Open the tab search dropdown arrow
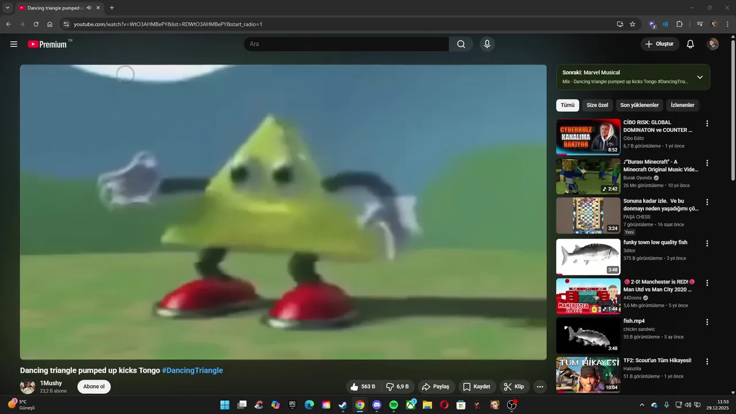This screenshot has height=414, width=736. (x=7, y=8)
